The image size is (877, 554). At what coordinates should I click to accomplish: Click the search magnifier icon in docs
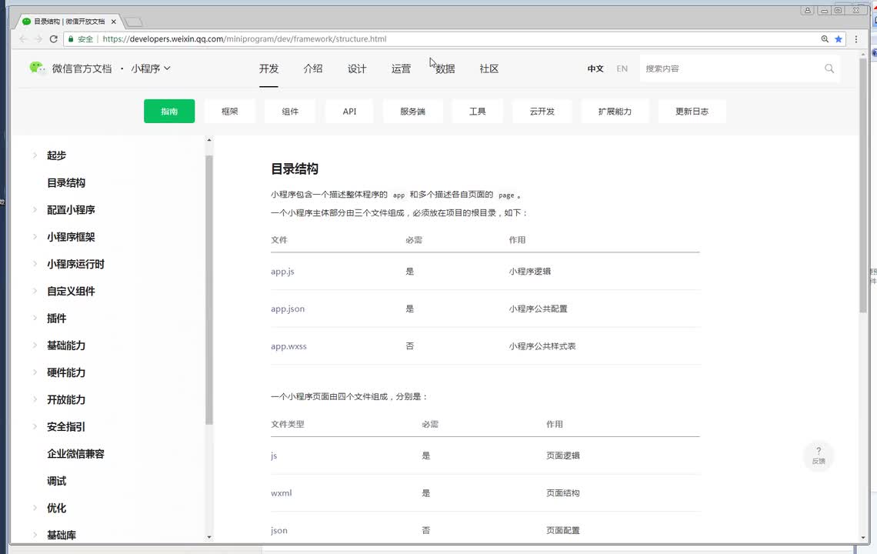829,68
